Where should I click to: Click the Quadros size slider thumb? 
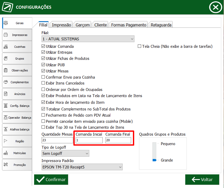pyautogui.click(x=154, y=160)
